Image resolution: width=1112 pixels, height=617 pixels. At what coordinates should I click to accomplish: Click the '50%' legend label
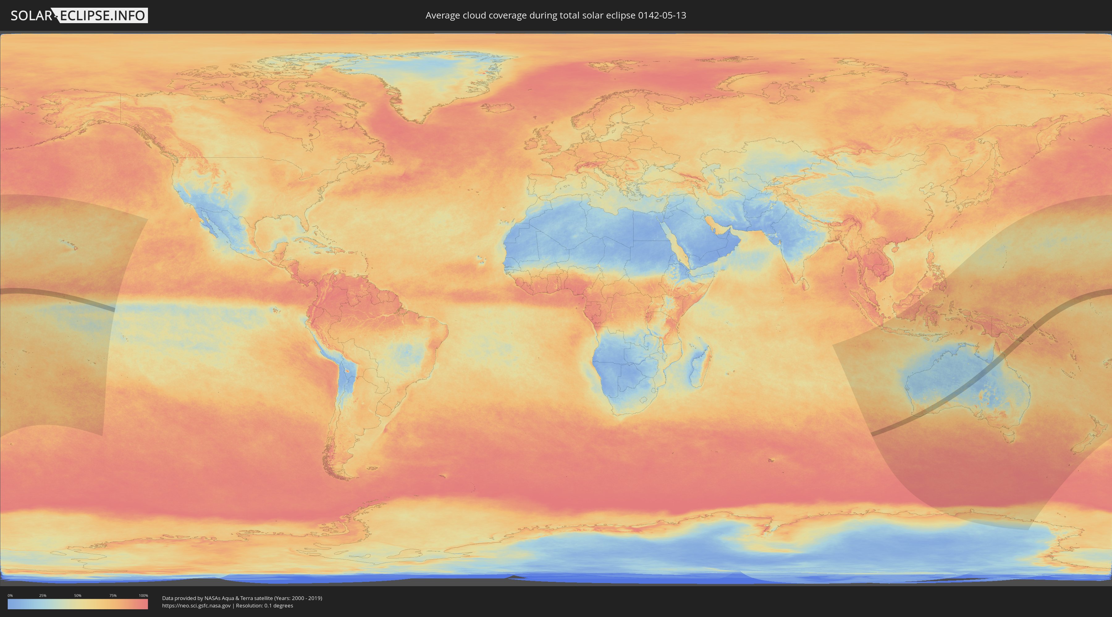tap(78, 595)
